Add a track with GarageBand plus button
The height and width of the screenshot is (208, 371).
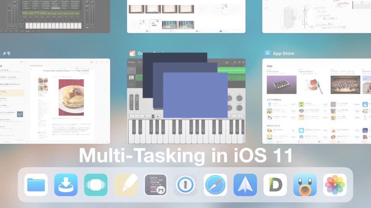[x=131, y=84]
